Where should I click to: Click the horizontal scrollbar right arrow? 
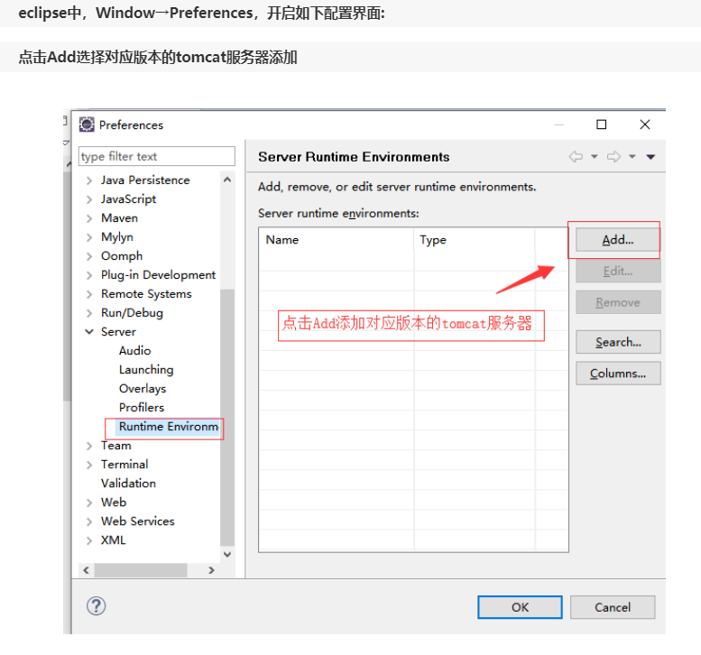(x=211, y=570)
